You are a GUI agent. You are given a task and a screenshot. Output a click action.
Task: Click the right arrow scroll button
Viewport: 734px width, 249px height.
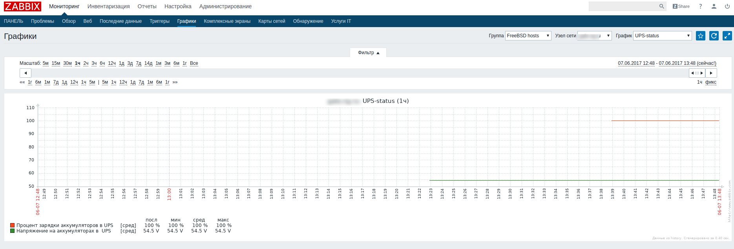711,73
